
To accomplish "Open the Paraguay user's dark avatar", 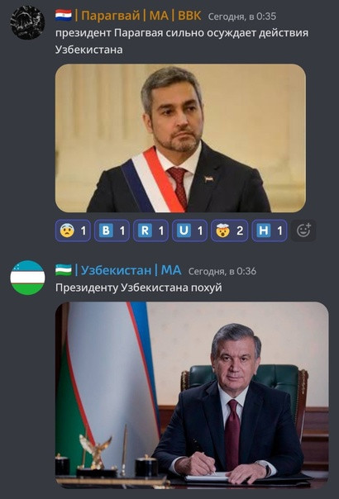I will click(x=27, y=22).
